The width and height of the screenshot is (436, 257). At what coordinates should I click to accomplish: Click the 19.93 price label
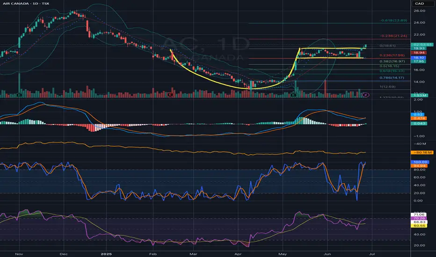point(419,48)
